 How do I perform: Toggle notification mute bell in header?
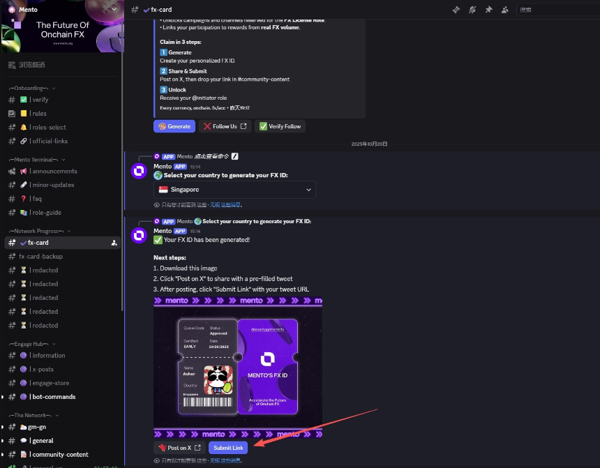coord(472,10)
